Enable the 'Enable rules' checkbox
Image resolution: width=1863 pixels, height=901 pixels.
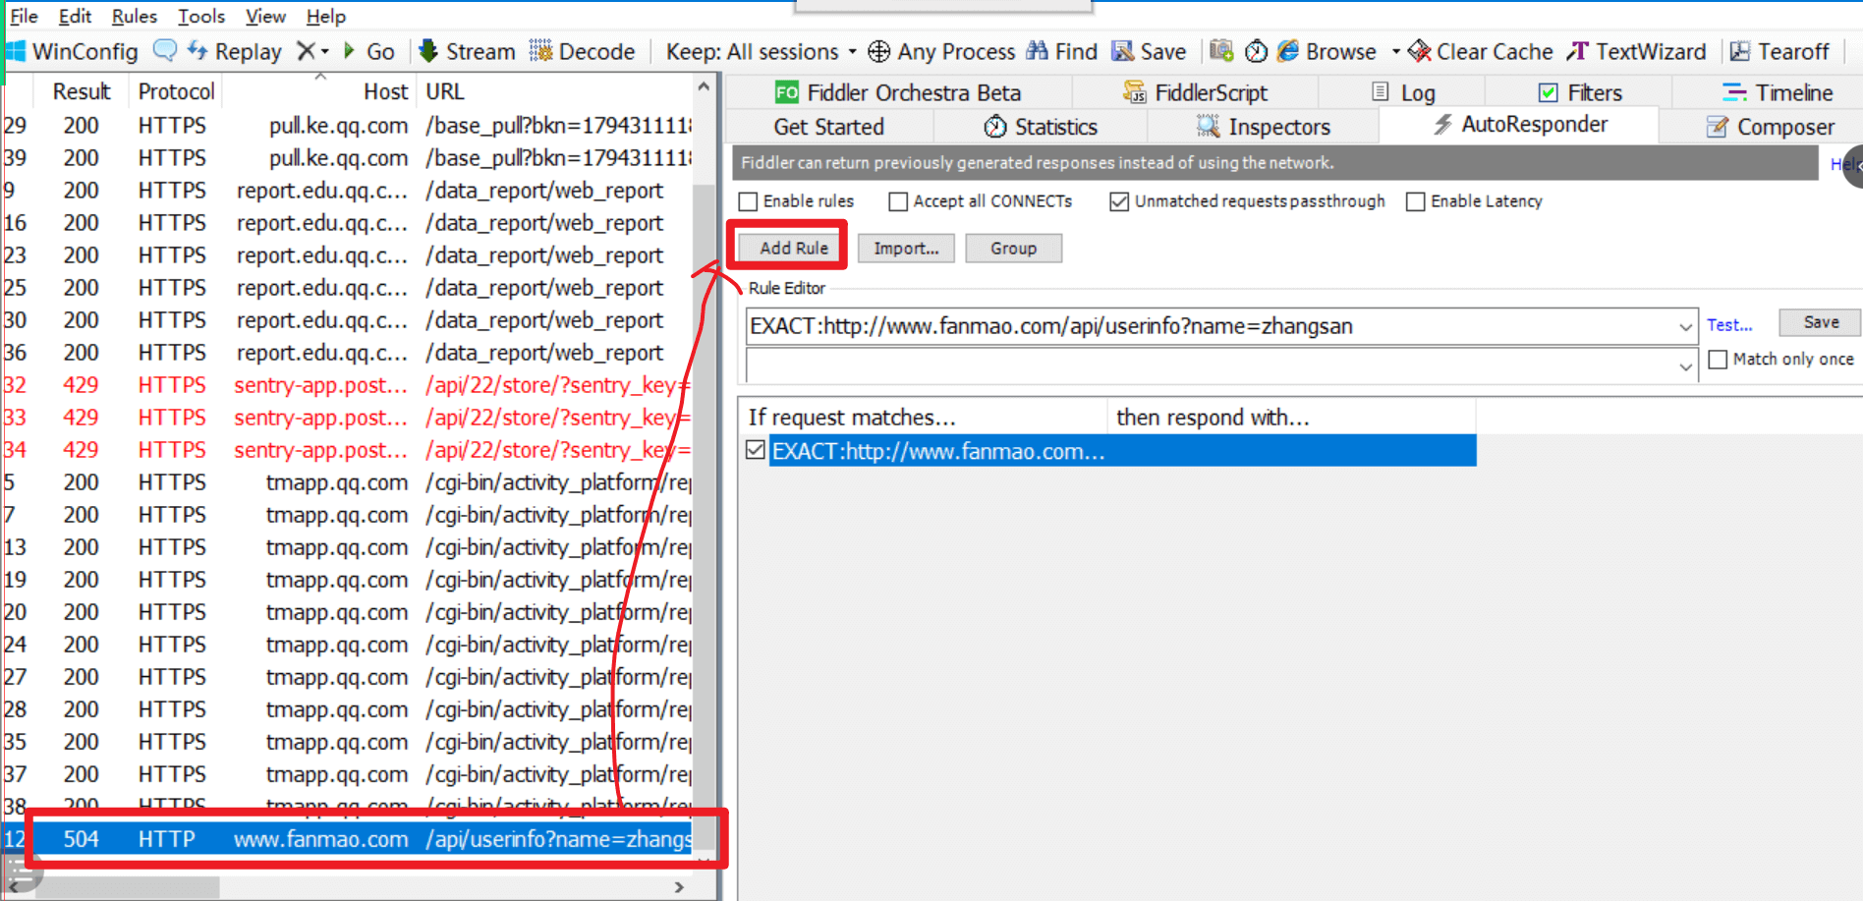click(x=749, y=201)
